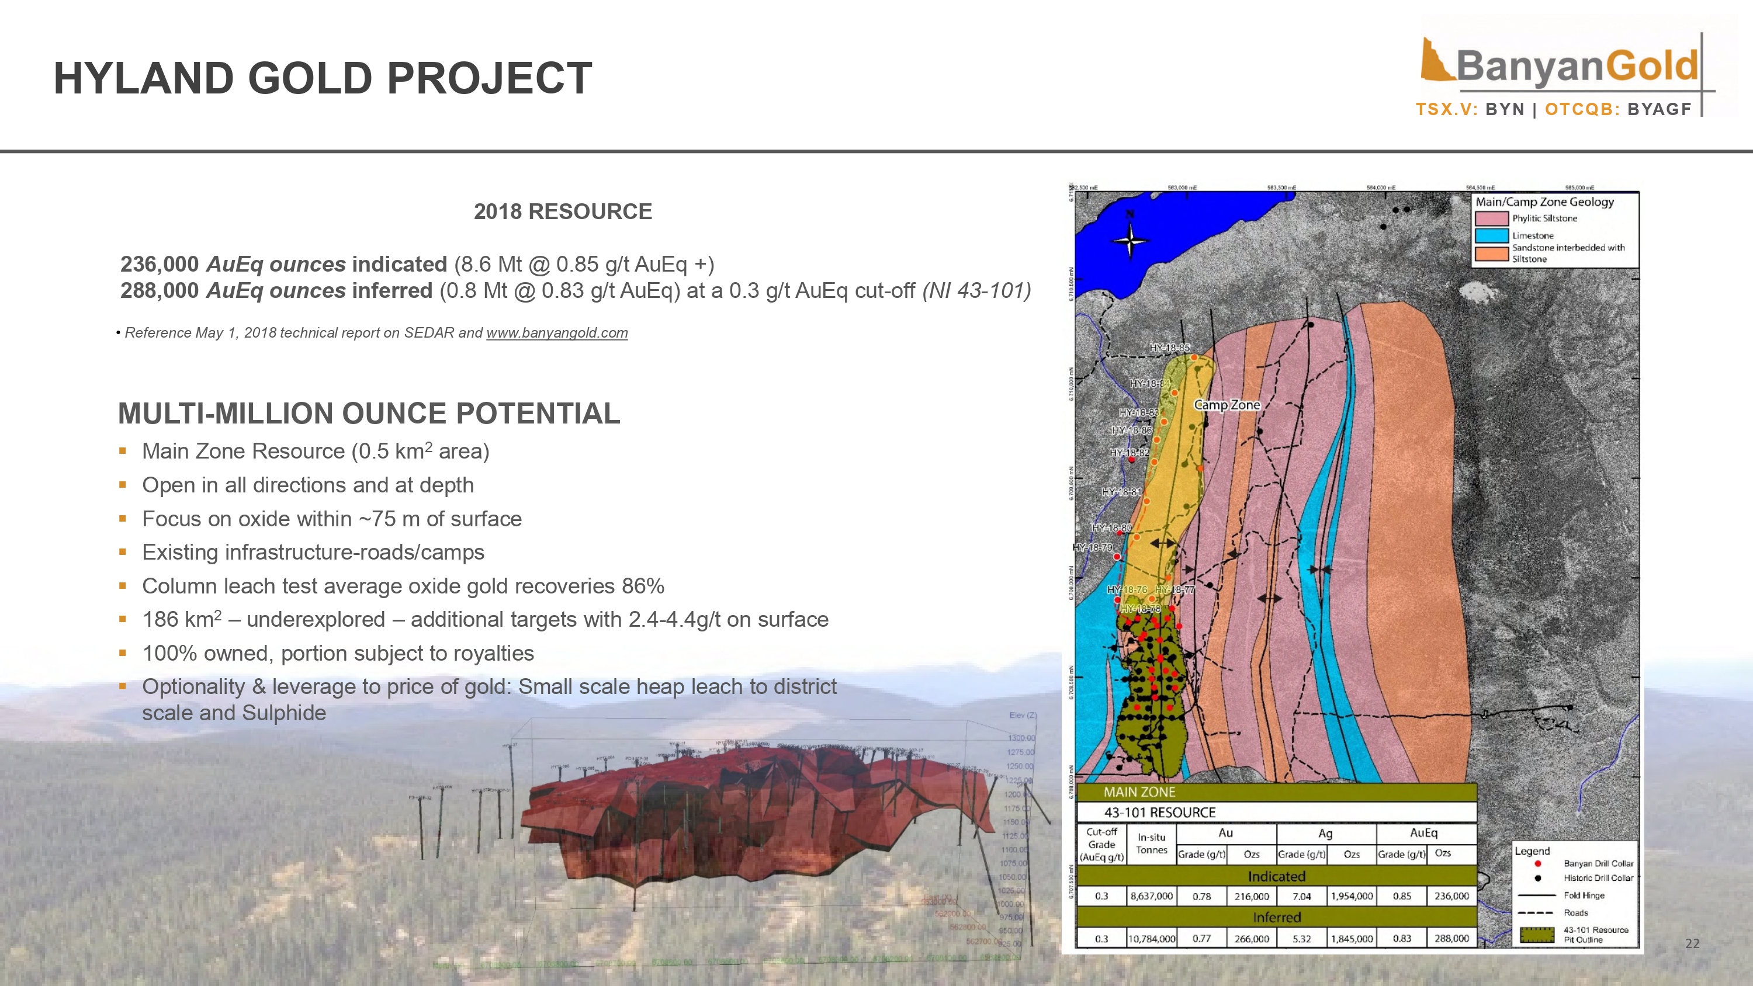The height and width of the screenshot is (986, 1753).
Task: Click the black Historic Drill Collar legend dot
Action: click(1537, 879)
